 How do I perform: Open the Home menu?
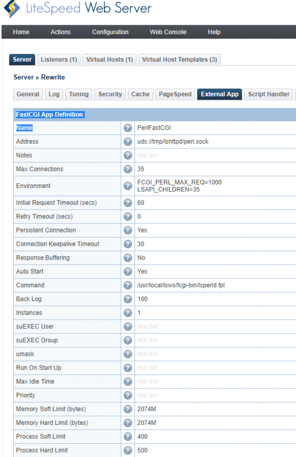(21, 32)
